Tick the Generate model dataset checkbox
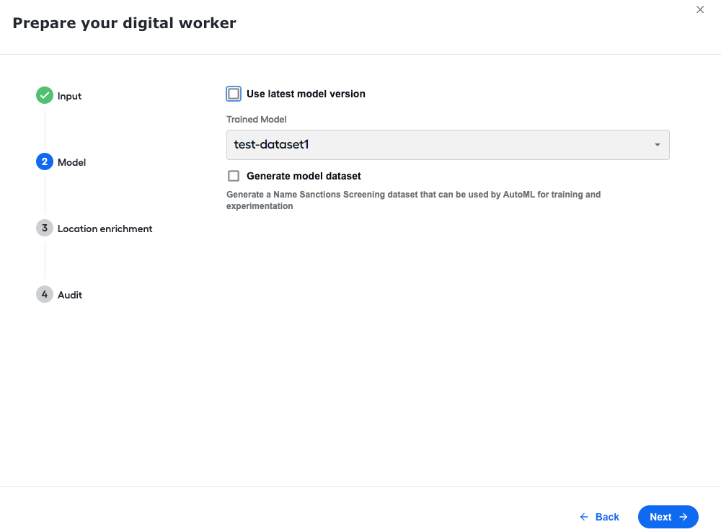 click(x=234, y=176)
